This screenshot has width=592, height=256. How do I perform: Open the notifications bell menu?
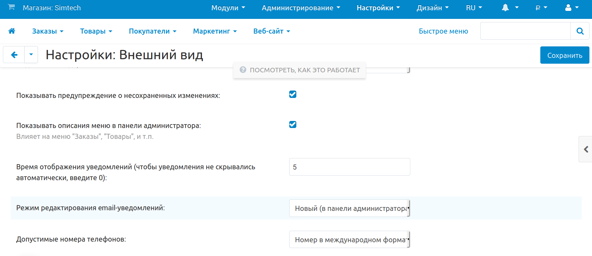(x=509, y=8)
